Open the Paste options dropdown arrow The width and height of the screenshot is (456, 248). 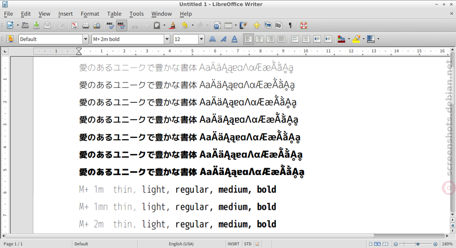click(x=164, y=26)
